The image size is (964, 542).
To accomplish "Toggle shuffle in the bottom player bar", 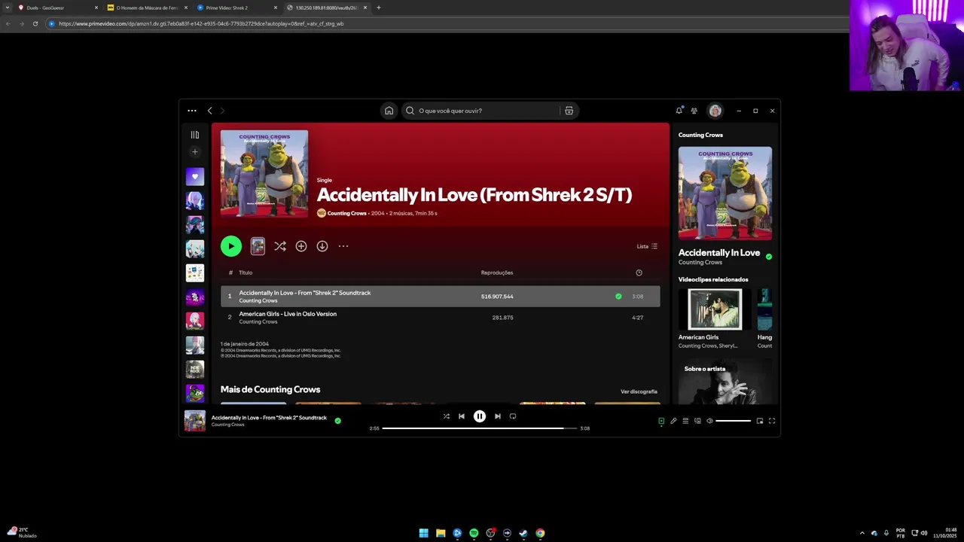I will tap(446, 416).
